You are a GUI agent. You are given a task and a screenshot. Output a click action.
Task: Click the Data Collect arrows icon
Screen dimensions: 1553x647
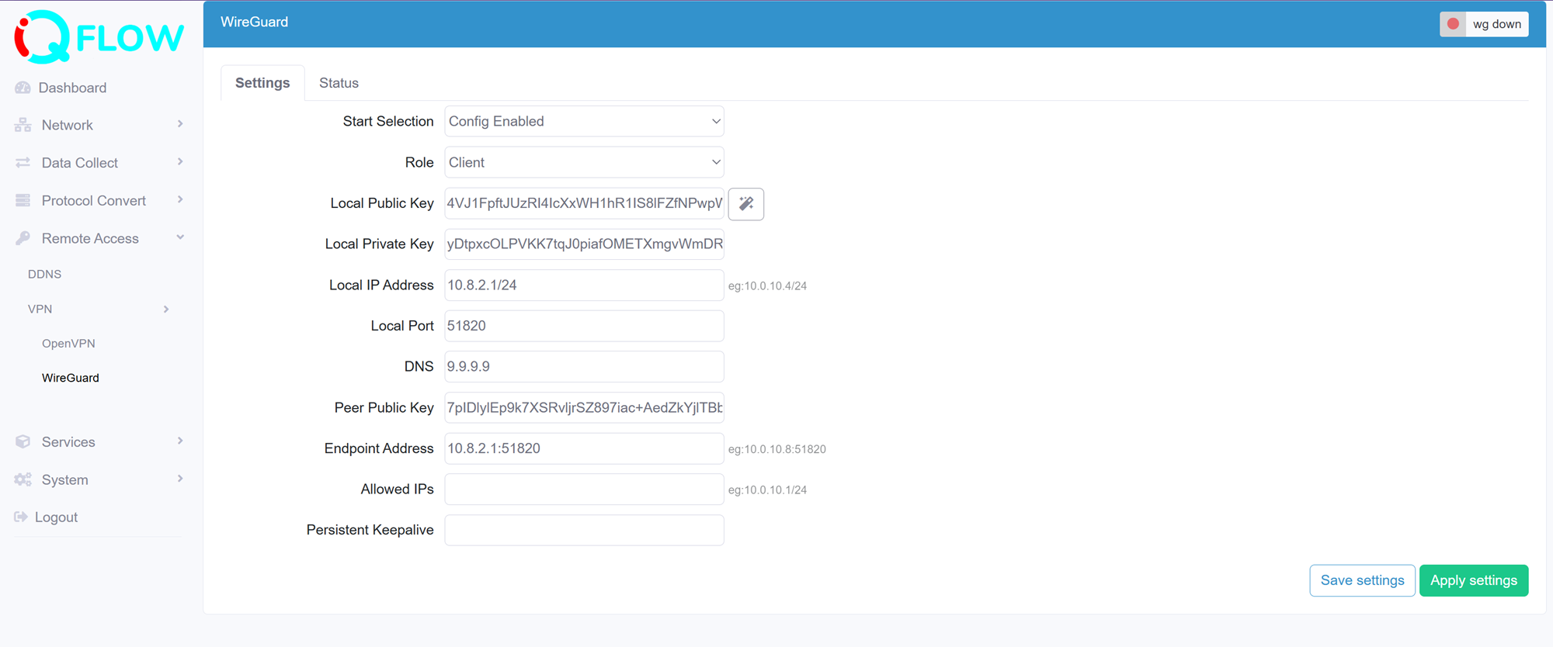coord(23,163)
